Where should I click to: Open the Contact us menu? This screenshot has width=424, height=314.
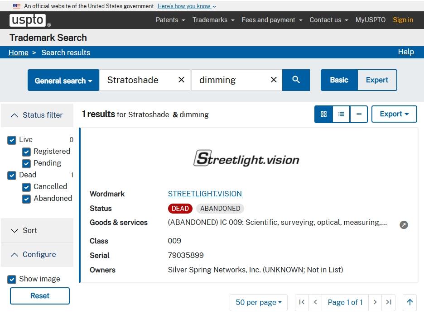click(x=328, y=20)
